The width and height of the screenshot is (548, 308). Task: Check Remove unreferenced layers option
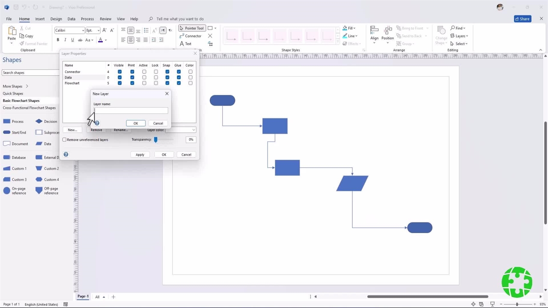click(x=65, y=140)
